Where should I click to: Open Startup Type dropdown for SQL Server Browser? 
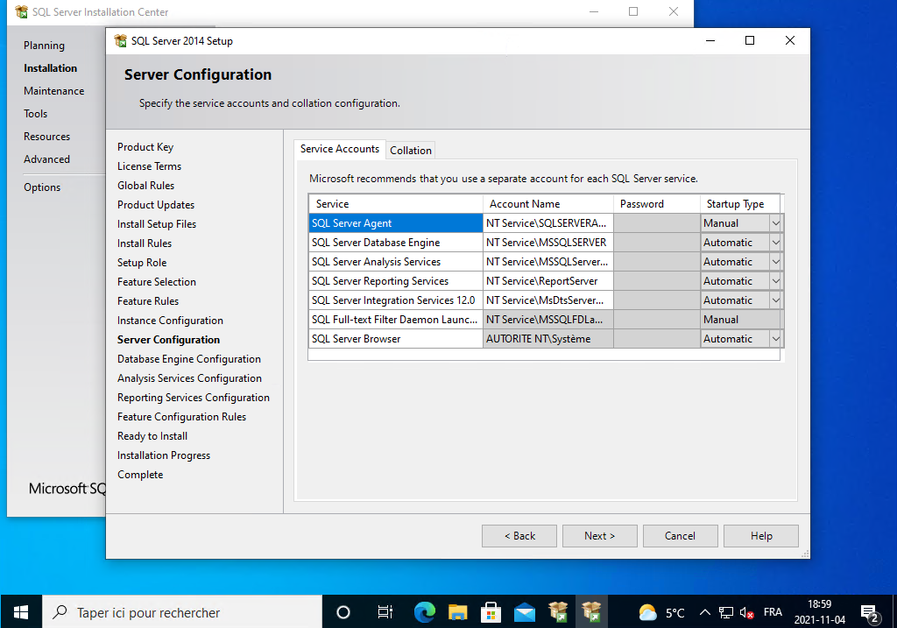pos(775,339)
